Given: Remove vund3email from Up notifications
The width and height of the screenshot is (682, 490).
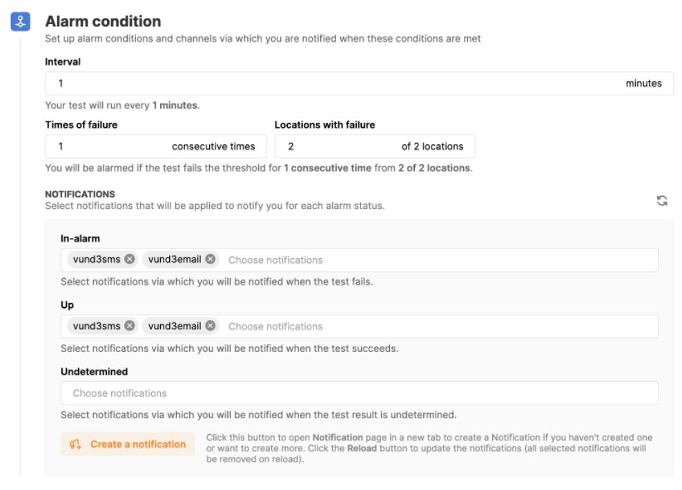Looking at the screenshot, I should point(211,326).
